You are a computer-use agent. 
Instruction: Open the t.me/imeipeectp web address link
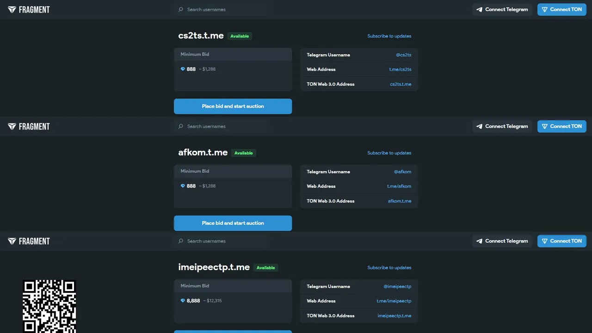pos(394,301)
